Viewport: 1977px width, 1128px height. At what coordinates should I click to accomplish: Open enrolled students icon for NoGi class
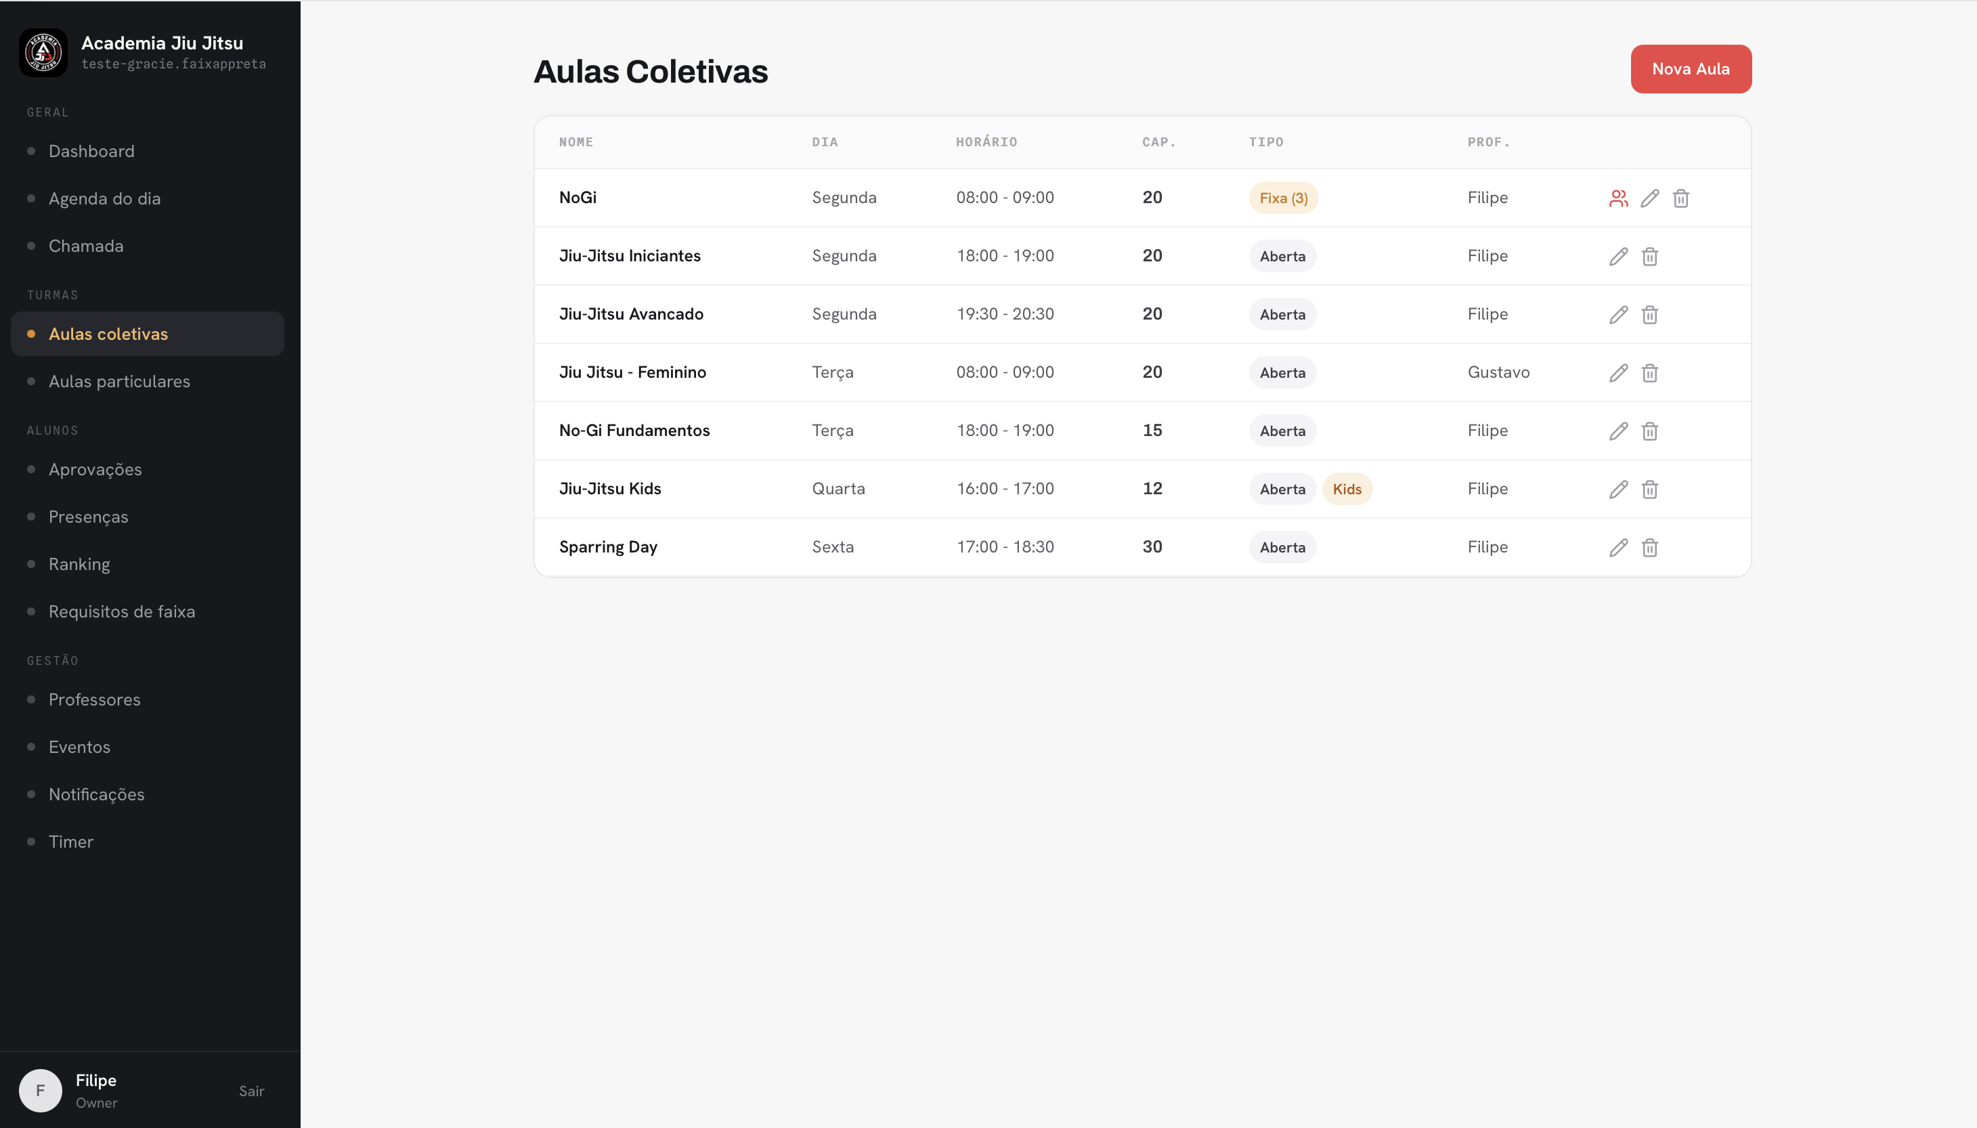tap(1618, 198)
